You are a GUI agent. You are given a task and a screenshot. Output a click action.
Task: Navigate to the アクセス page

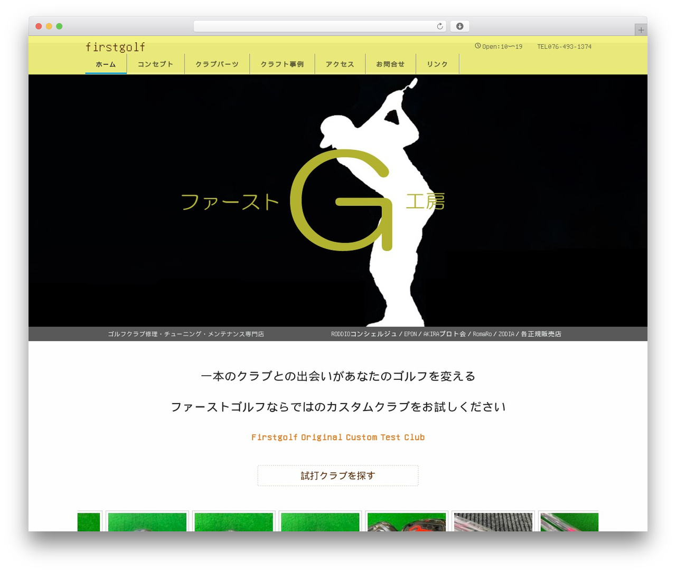(x=340, y=64)
